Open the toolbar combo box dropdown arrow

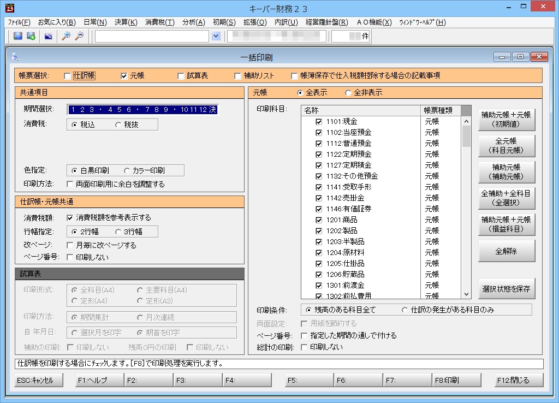point(216,36)
